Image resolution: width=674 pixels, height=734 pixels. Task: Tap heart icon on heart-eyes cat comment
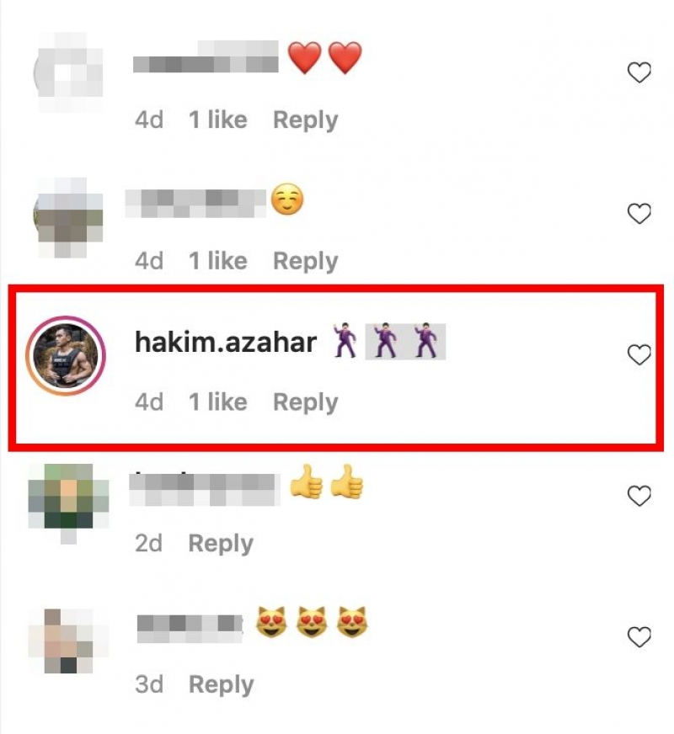click(639, 637)
